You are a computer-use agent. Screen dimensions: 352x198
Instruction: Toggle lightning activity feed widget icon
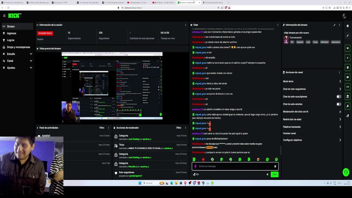[x=348, y=58]
